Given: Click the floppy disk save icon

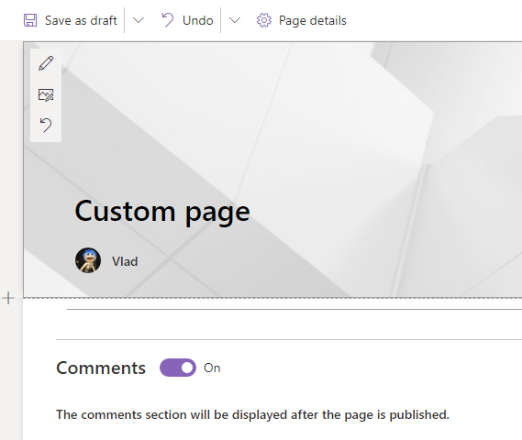Looking at the screenshot, I should 30,20.
